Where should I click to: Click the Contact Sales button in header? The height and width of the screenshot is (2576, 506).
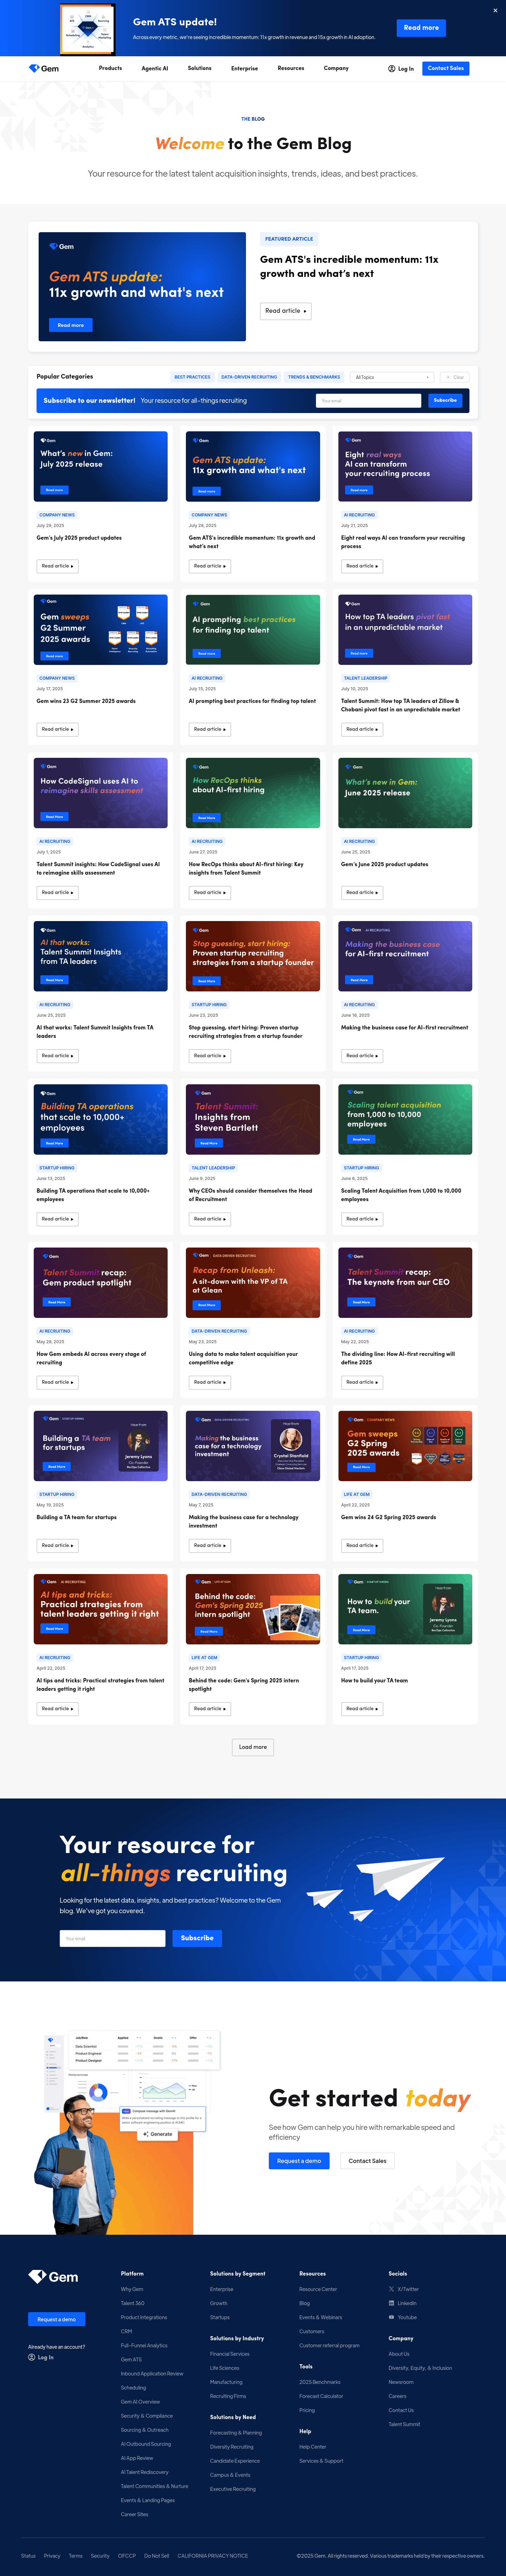click(x=445, y=68)
